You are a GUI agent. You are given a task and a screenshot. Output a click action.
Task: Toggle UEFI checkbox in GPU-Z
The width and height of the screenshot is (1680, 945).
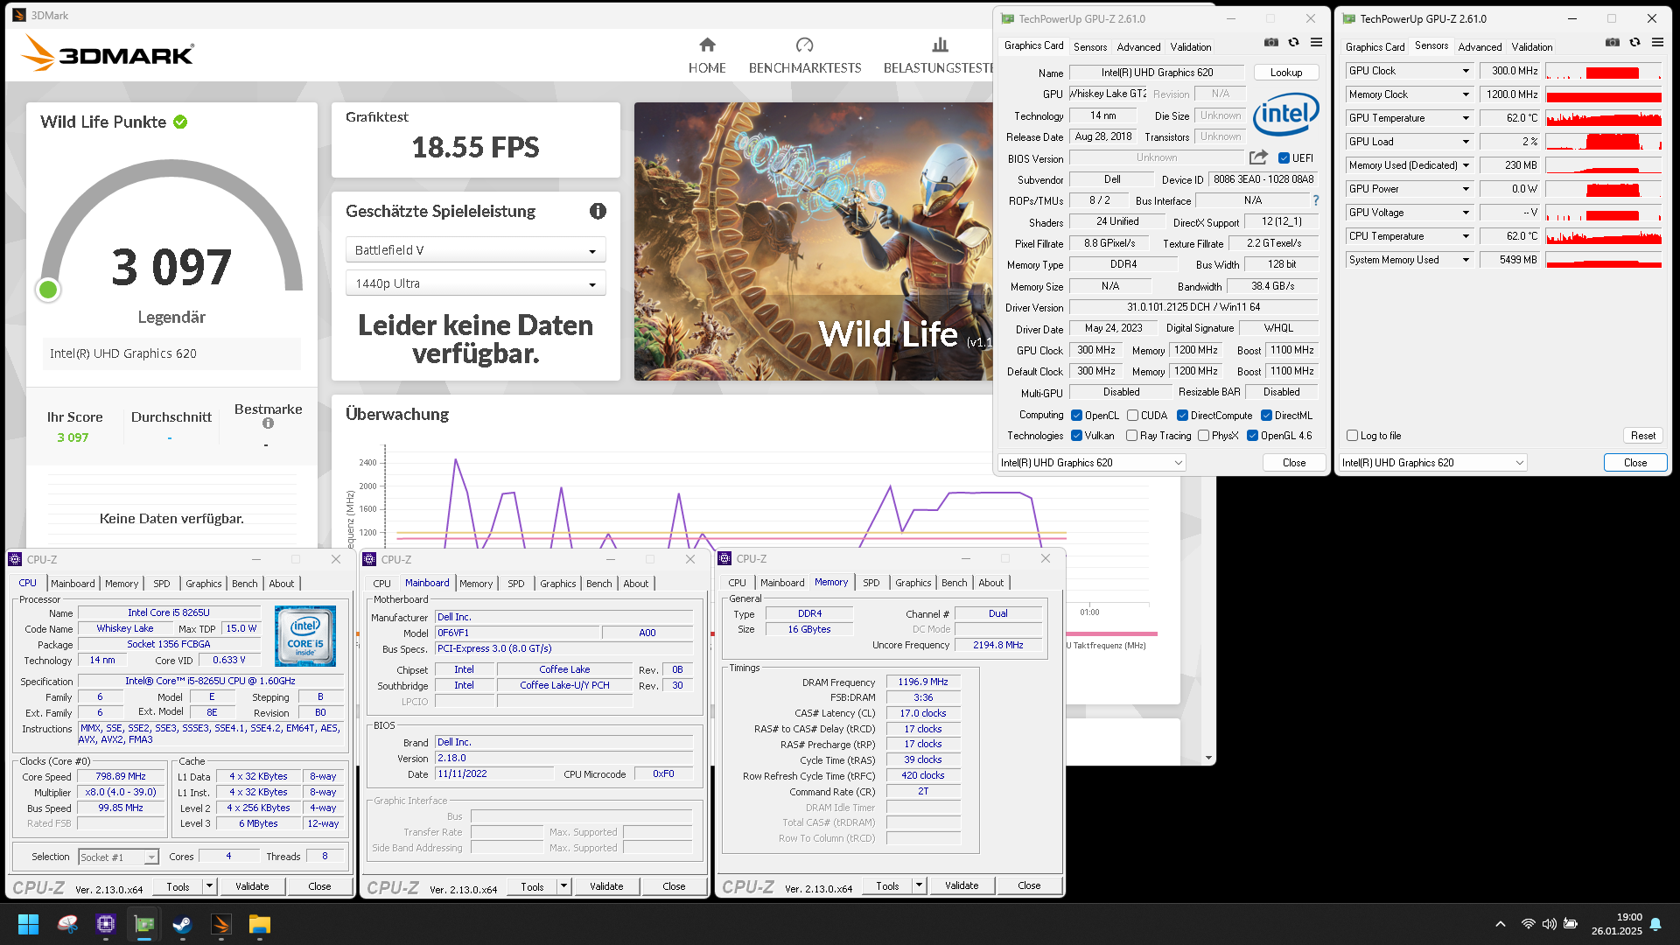(1284, 158)
